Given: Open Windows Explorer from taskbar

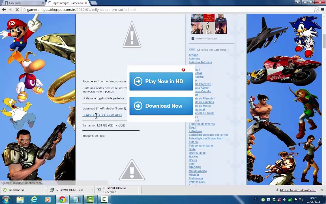Looking at the screenshot, I should pyautogui.click(x=20, y=200).
